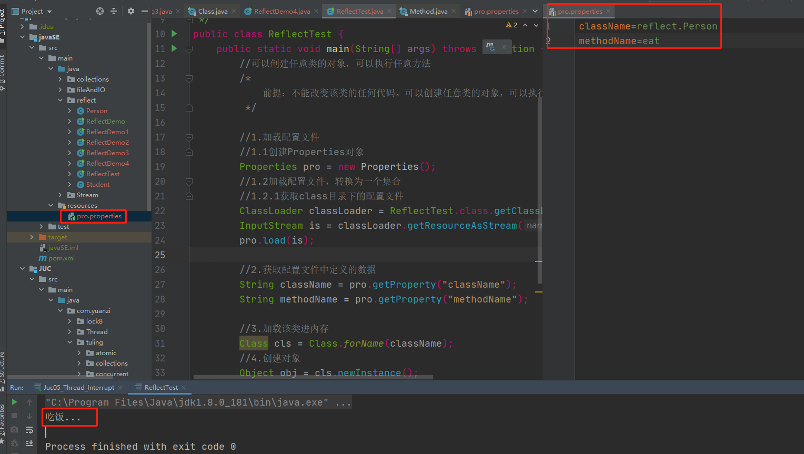Close the ReflectTest run tab
The height and width of the screenshot is (454, 804).
click(x=184, y=388)
